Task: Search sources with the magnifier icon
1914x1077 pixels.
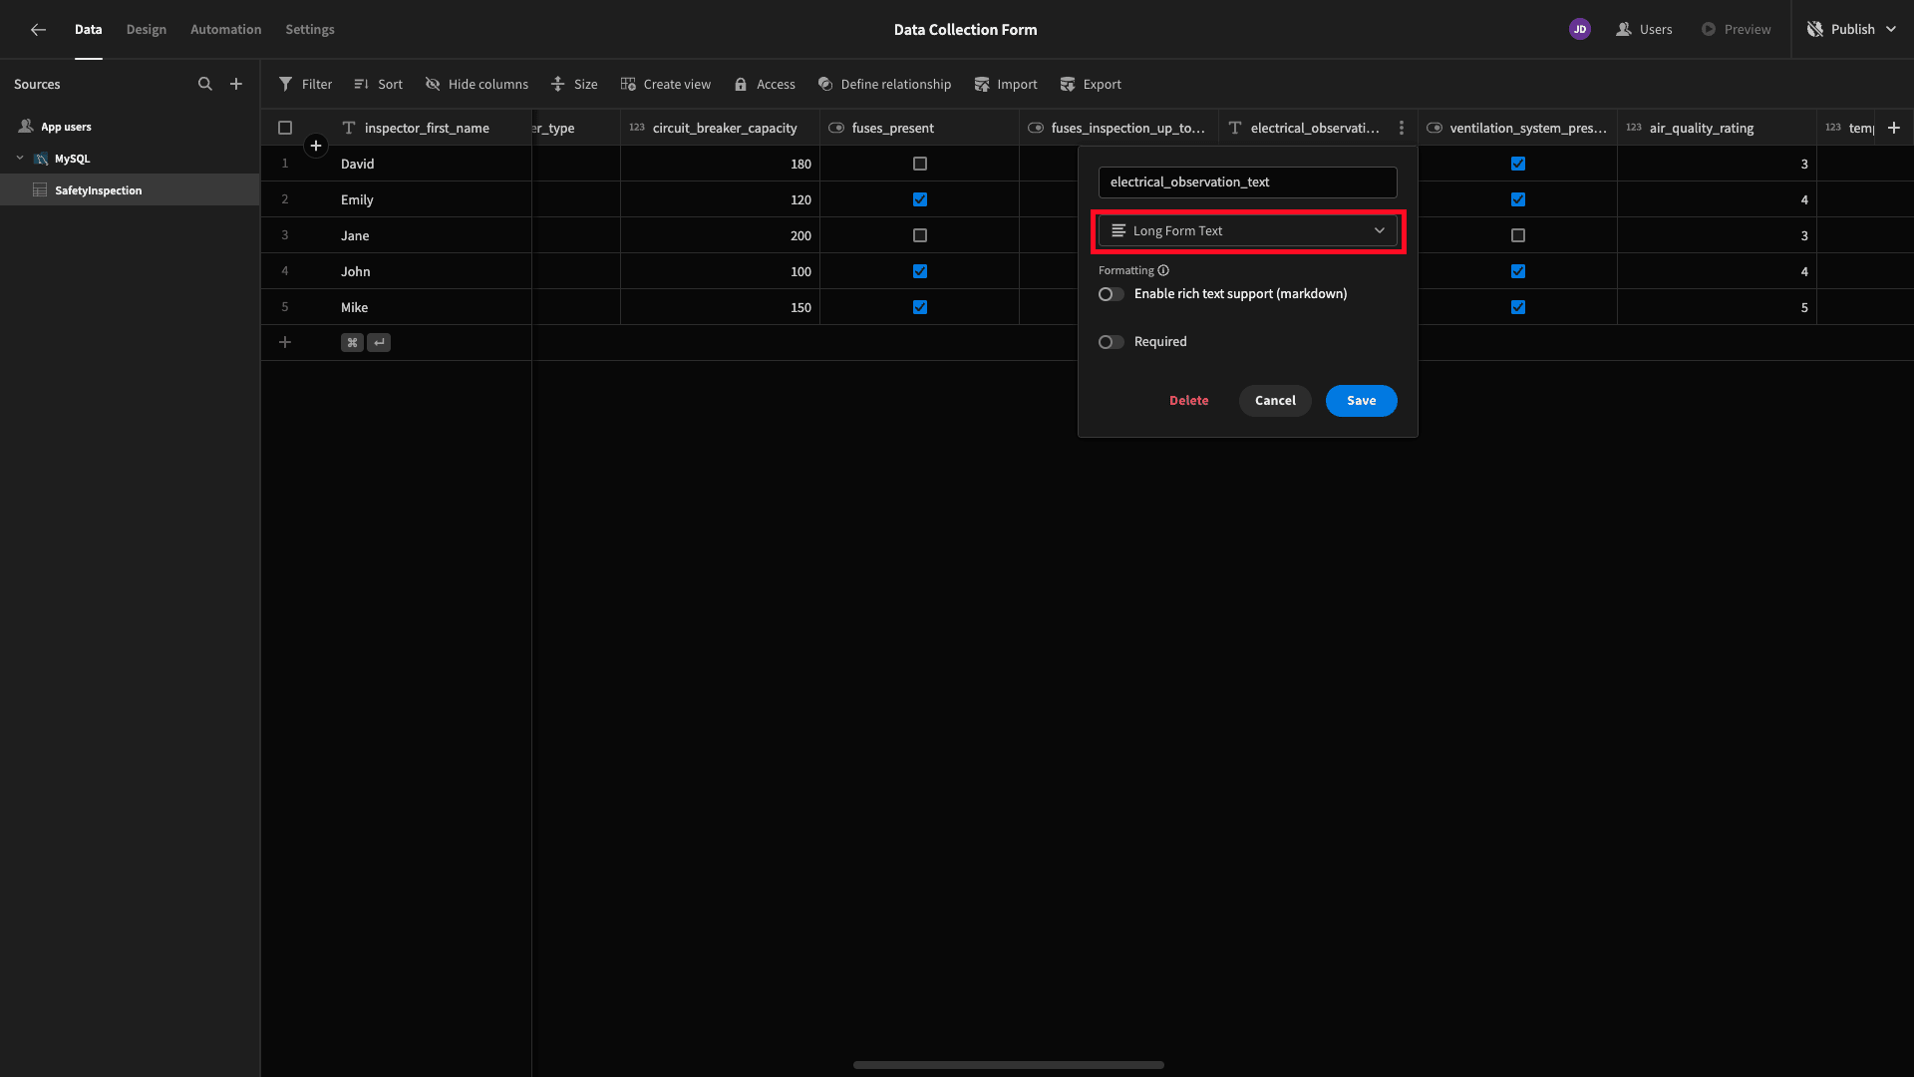Action: [x=205, y=85]
